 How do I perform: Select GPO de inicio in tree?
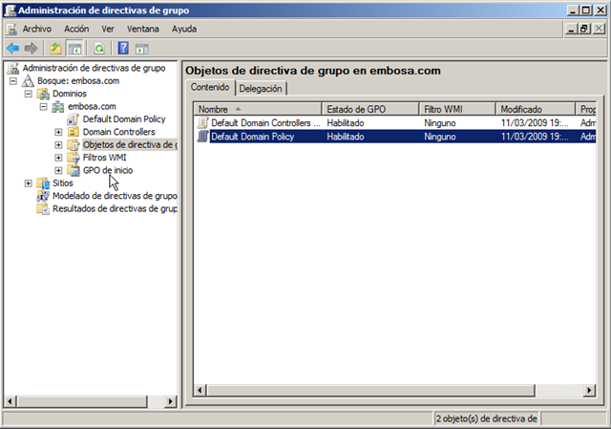click(108, 170)
